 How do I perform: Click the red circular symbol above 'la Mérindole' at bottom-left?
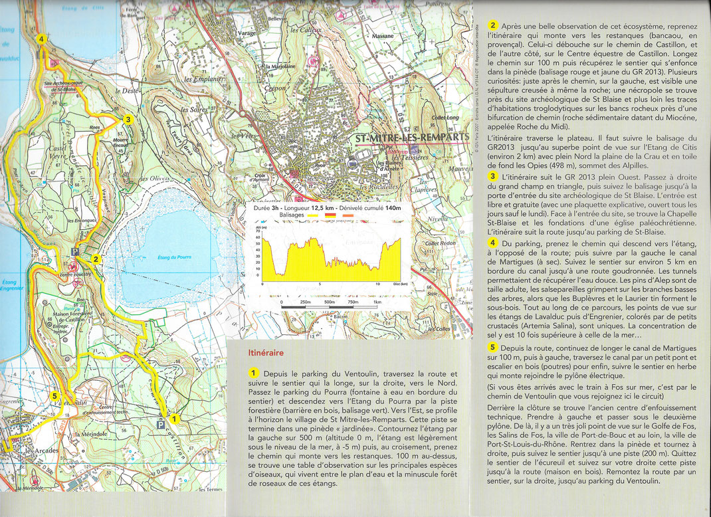pos(35,479)
